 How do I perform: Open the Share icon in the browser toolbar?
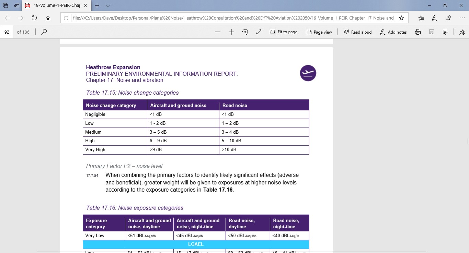click(x=448, y=18)
